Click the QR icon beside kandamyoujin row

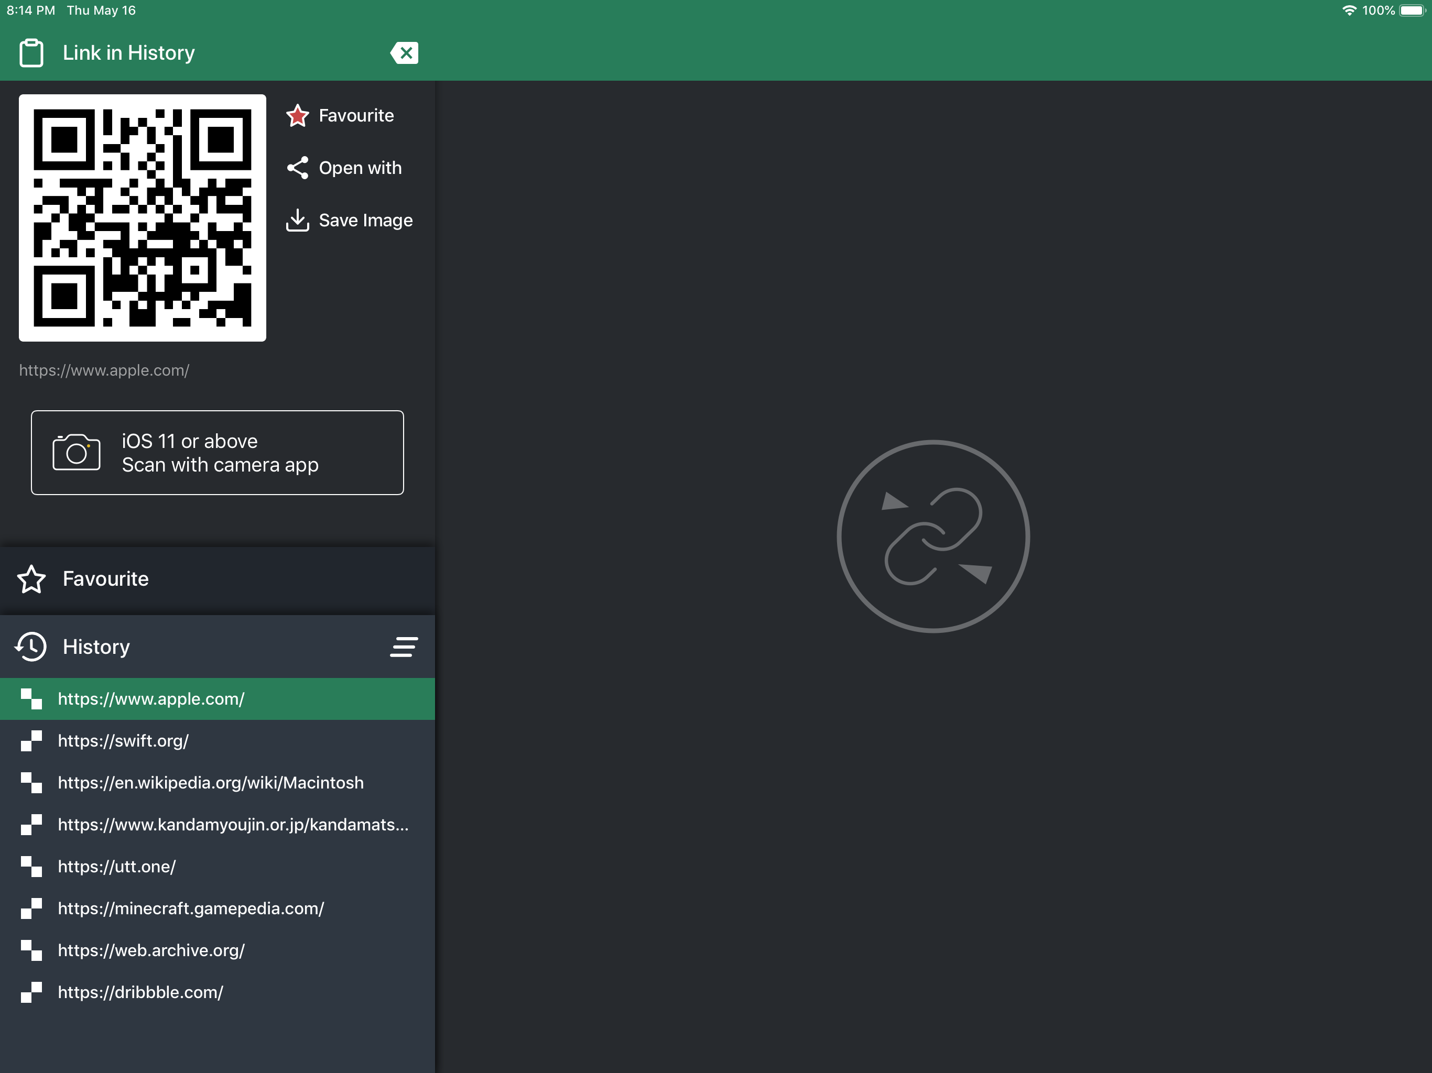pyautogui.click(x=31, y=825)
